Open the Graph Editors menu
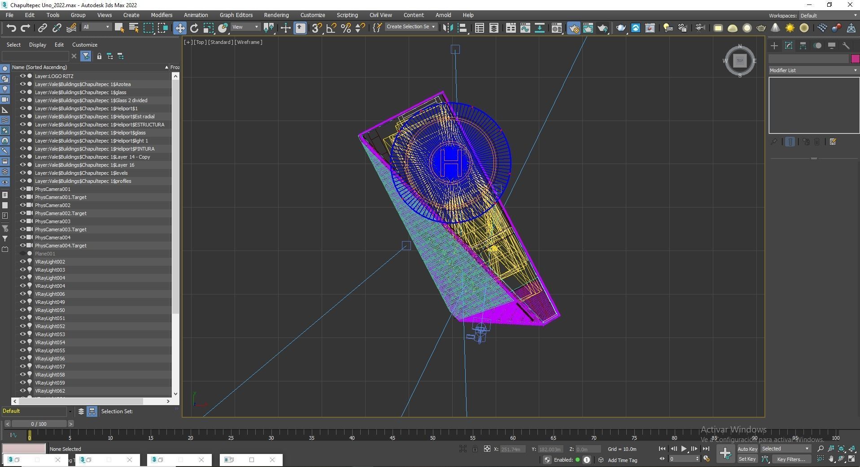 click(x=236, y=15)
